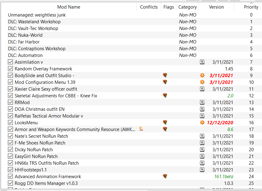Click the calendar icon for Dicky NoRun Patch

202,149
